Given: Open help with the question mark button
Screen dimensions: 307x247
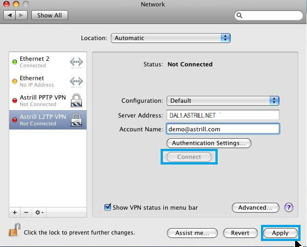Looking at the screenshot, I should (289, 207).
